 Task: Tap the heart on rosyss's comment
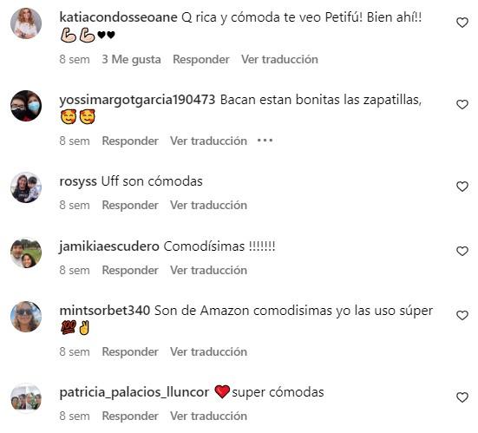point(462,187)
